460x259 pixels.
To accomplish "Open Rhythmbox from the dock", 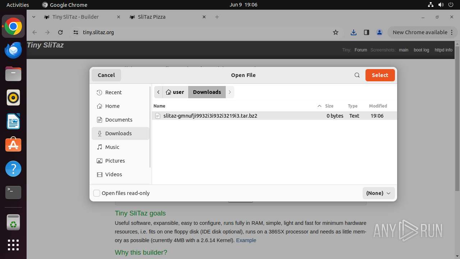I will [x=13, y=97].
